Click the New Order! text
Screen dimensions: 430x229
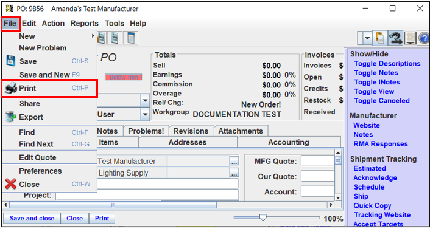coord(261,104)
